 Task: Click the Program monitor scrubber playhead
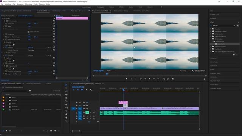[107, 74]
